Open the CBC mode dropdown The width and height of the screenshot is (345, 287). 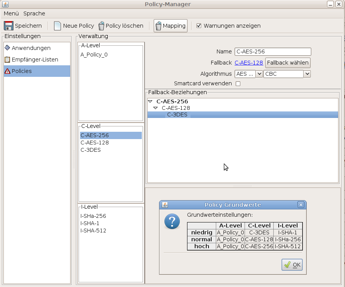tap(307, 74)
